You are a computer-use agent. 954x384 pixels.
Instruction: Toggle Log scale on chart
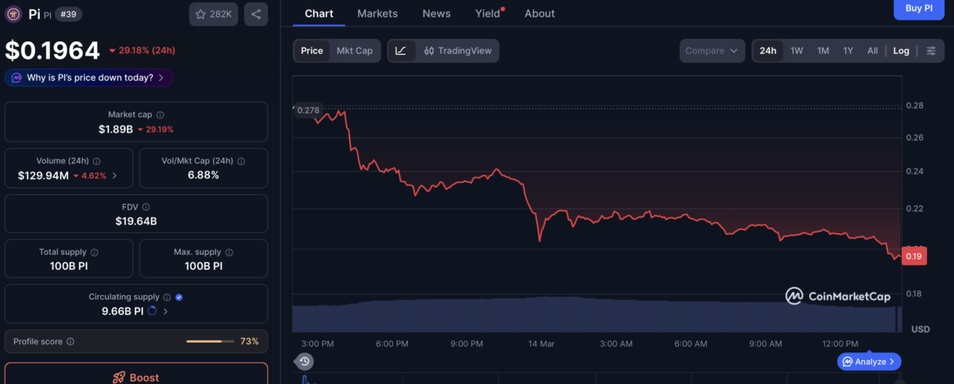coord(901,51)
